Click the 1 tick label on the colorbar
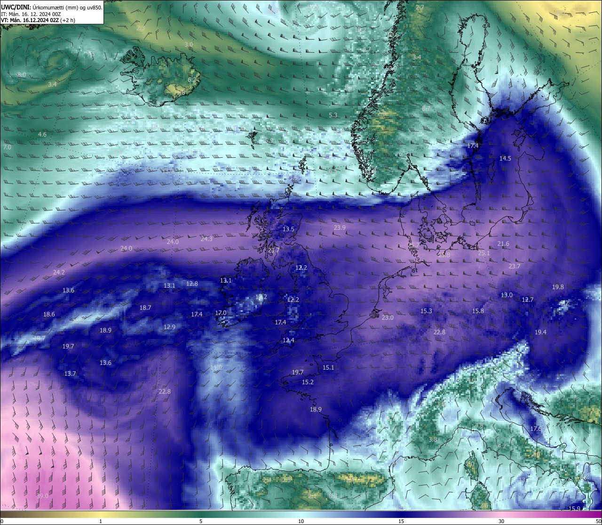The image size is (602, 525). 101,521
